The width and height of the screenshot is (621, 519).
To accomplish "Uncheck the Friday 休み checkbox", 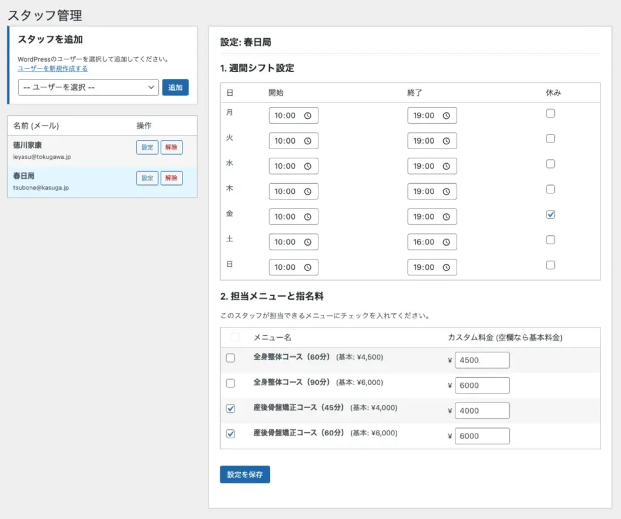I will [x=551, y=215].
